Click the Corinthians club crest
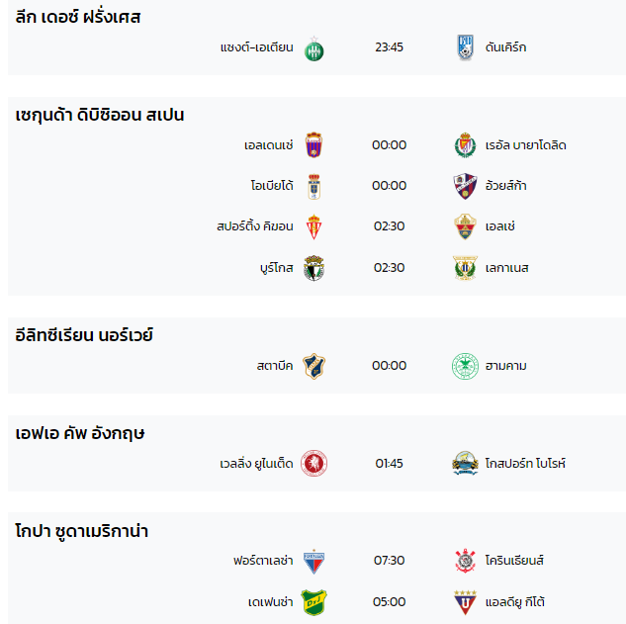Screen dimensions: 626x624 click(x=465, y=561)
